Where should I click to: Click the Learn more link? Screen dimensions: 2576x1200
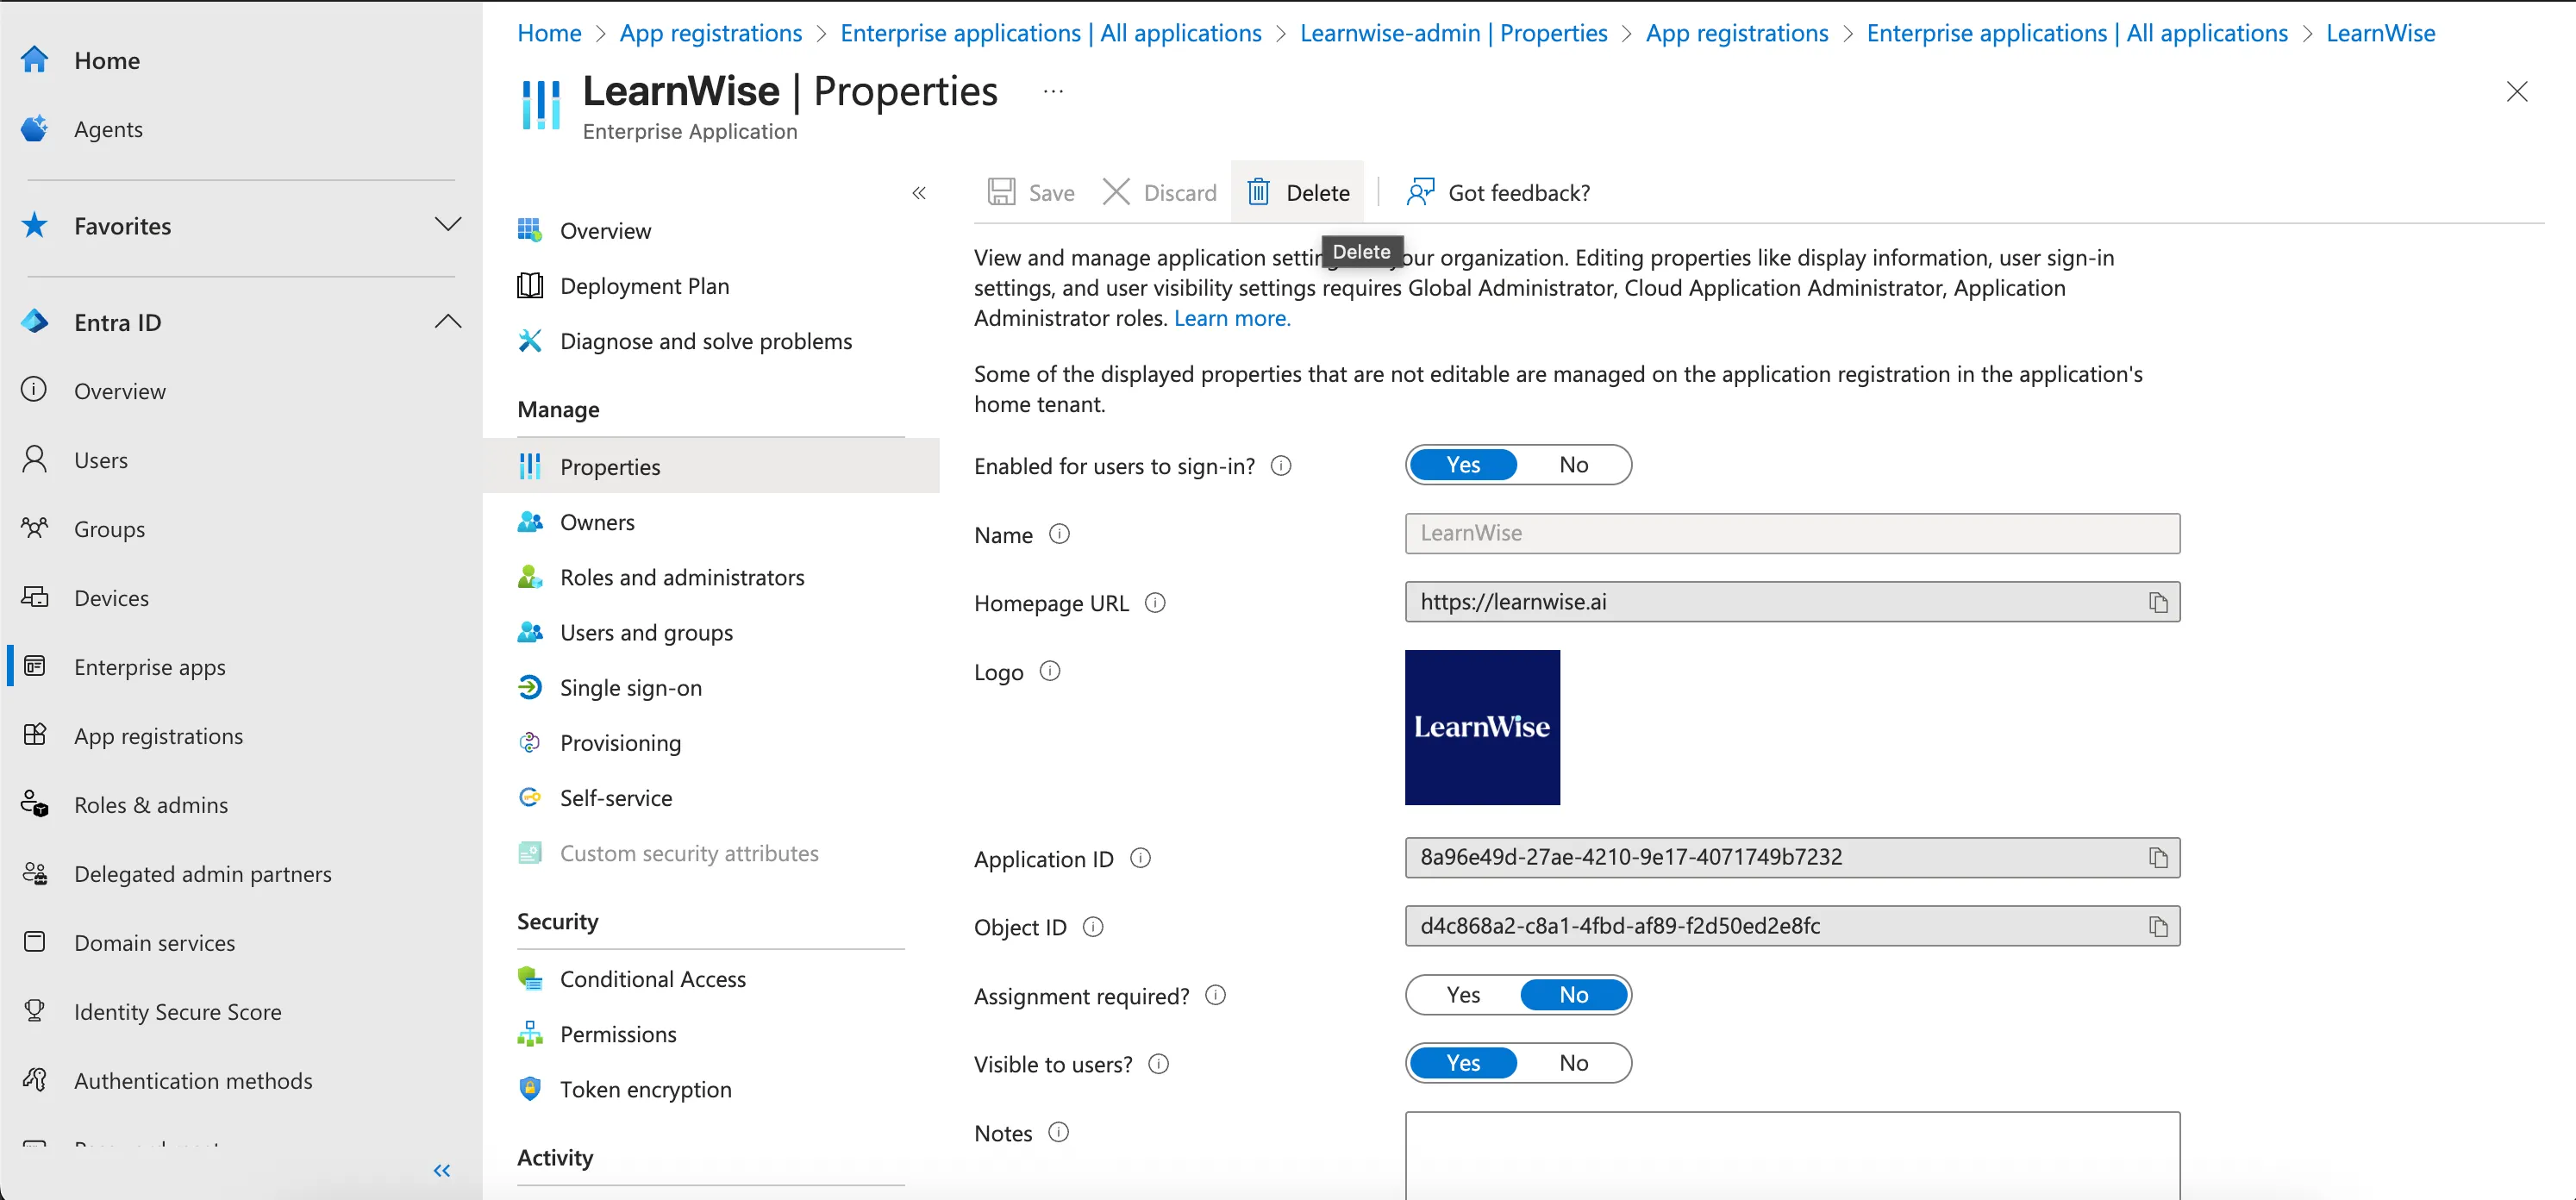(x=1232, y=318)
